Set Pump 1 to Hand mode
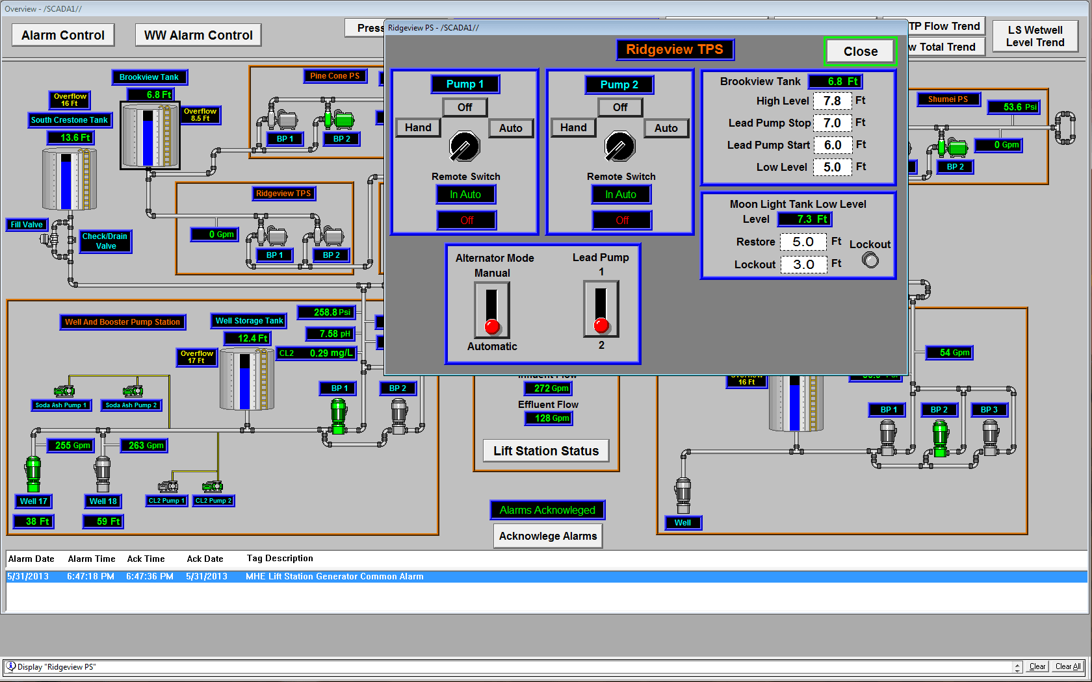The image size is (1092, 682). pos(418,128)
